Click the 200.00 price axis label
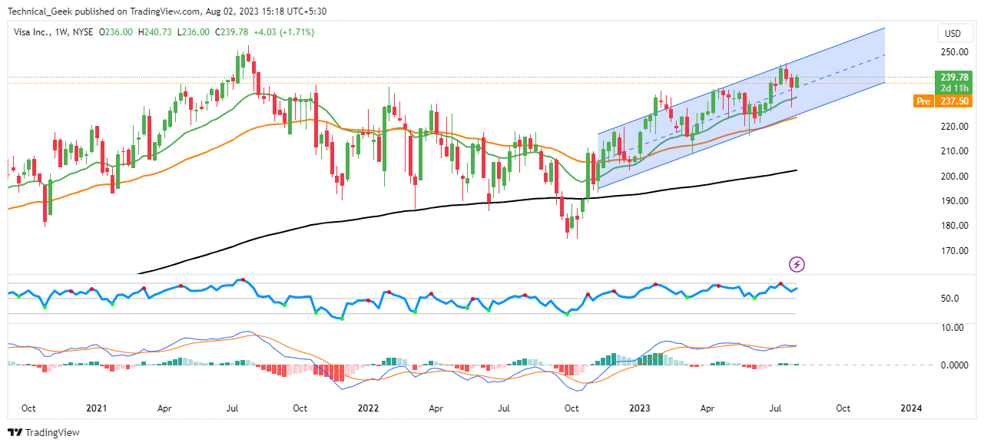Viewport: 984px width, 446px height. (x=953, y=177)
